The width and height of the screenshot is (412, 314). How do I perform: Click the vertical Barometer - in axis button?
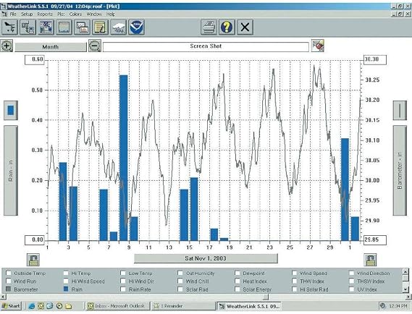[x=400, y=171]
